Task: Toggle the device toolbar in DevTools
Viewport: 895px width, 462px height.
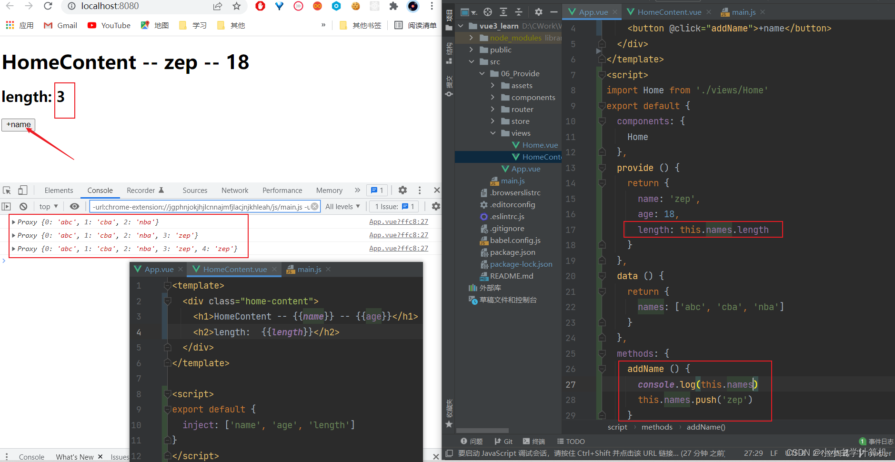Action: (22, 190)
